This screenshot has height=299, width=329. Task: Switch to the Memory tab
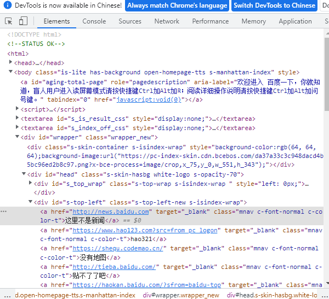pos(254,21)
